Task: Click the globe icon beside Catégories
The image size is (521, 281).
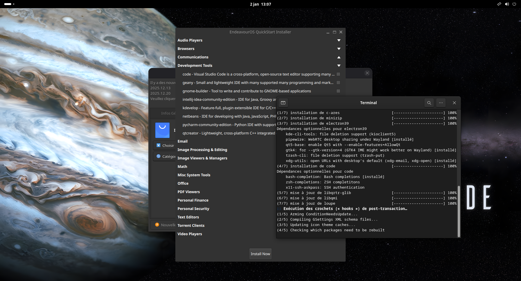Action: [x=158, y=156]
